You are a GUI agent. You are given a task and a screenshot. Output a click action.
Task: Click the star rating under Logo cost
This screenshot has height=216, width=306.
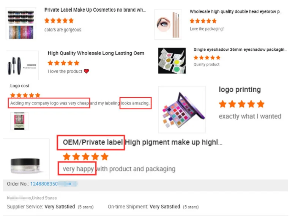coord(25,95)
